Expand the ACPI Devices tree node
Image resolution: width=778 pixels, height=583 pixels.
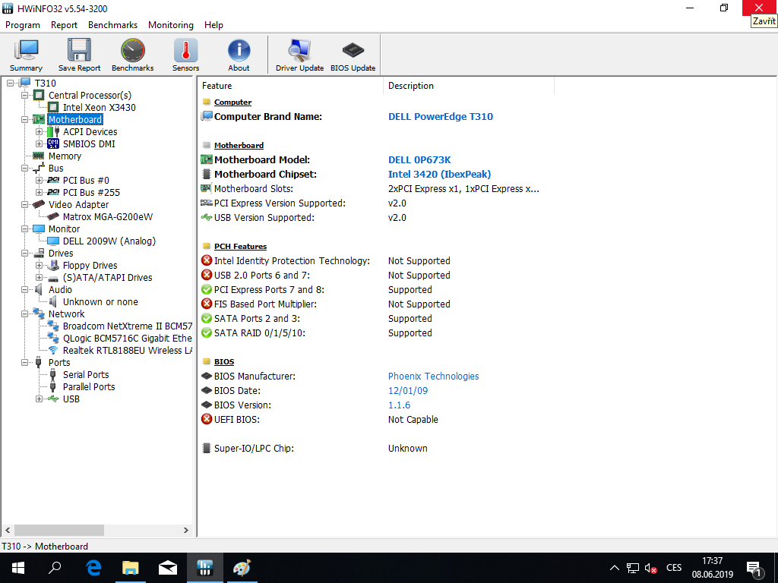[40, 132]
